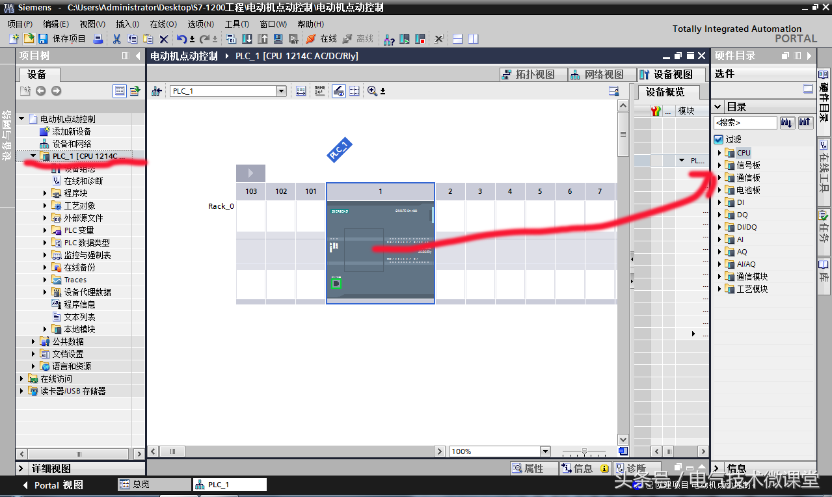The height and width of the screenshot is (497, 832).
Task: Click the Copy icon in toolbar
Action: [x=132, y=39]
